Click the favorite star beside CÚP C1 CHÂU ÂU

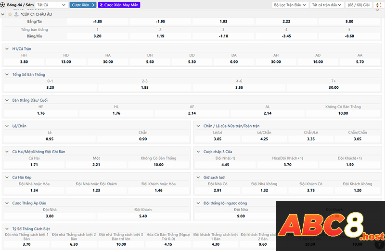tap(10, 14)
